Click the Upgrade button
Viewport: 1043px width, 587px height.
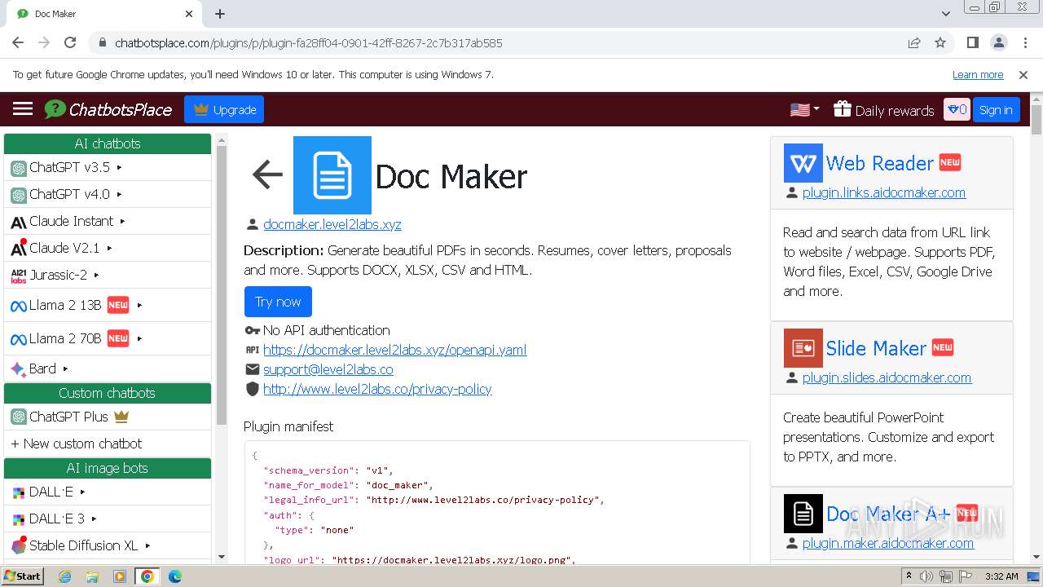coord(224,109)
